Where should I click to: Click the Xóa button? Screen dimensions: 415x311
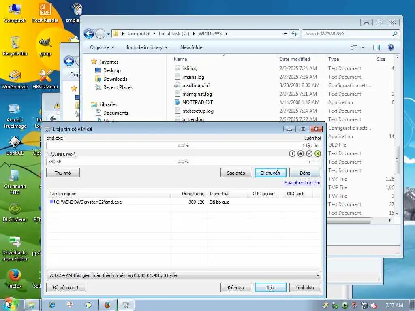coord(270,288)
